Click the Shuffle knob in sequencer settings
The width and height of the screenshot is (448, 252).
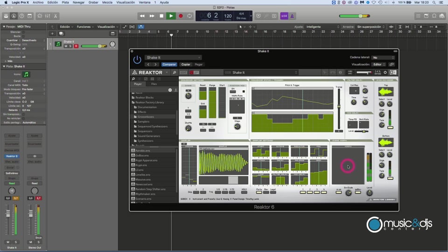(x=188, y=129)
